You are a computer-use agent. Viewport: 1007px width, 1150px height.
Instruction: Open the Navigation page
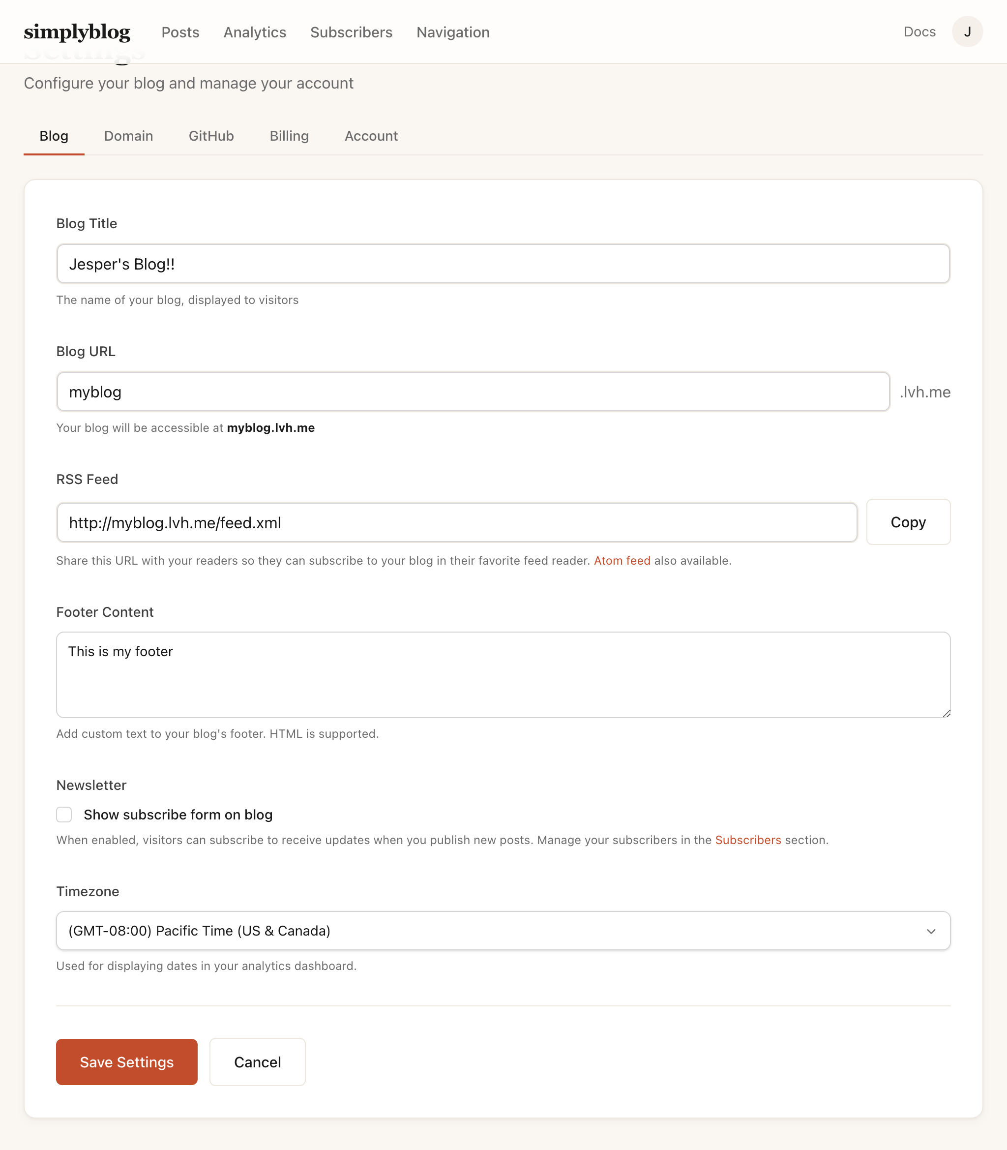pos(453,32)
